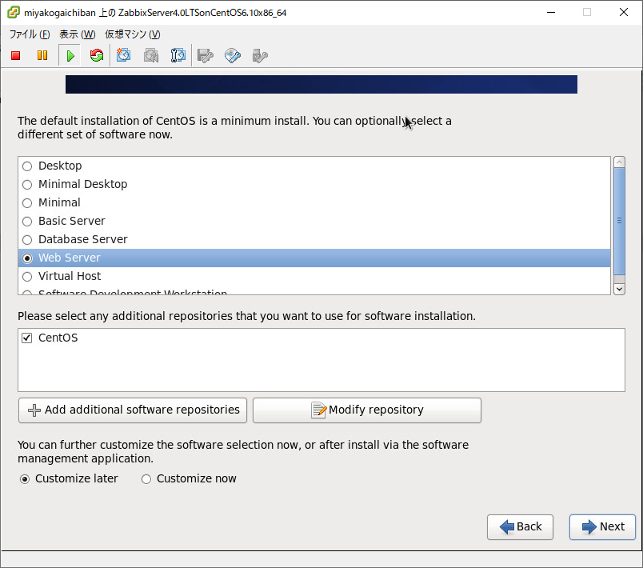Click the Next button
The image size is (643, 568).
tap(602, 527)
